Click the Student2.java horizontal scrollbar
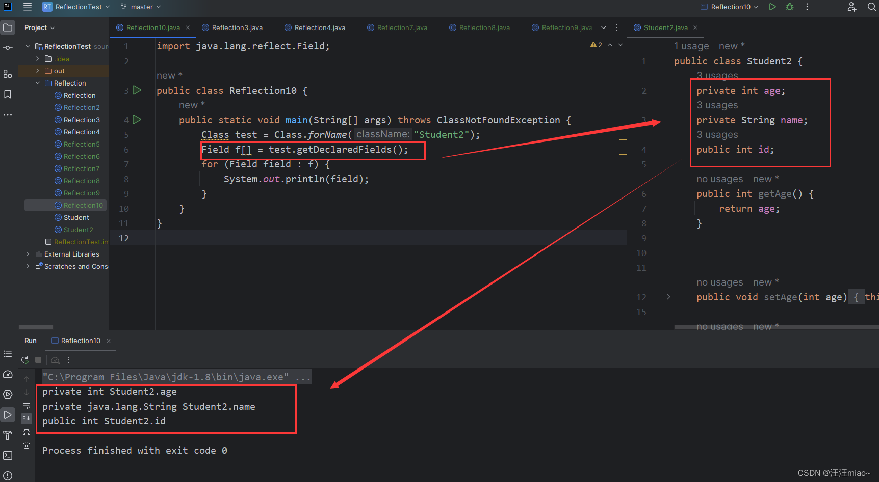This screenshot has height=482, width=879. pos(776,327)
